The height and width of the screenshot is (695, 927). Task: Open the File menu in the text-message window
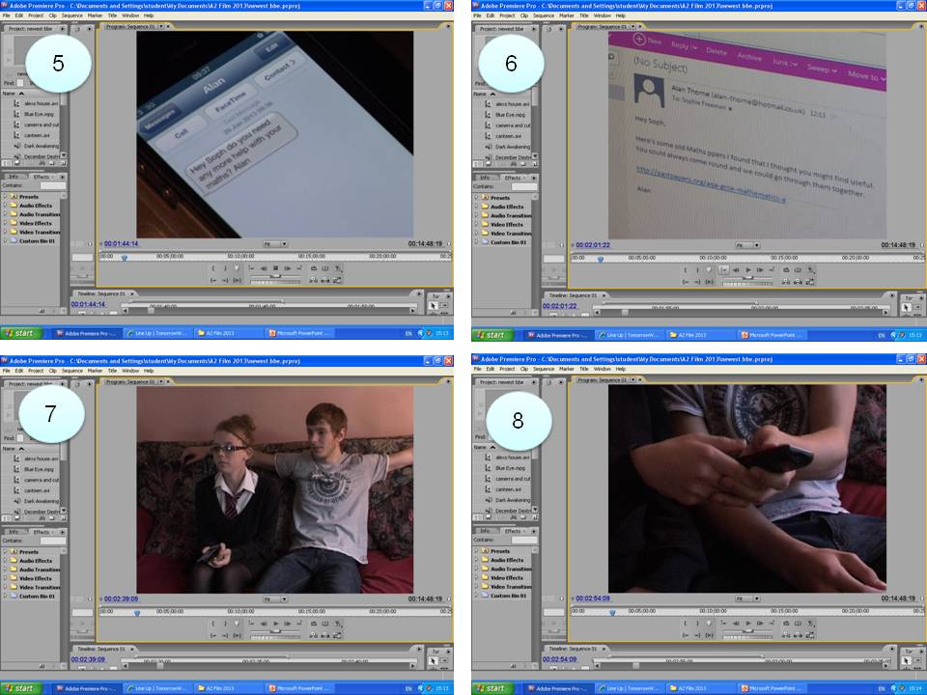click(x=6, y=15)
